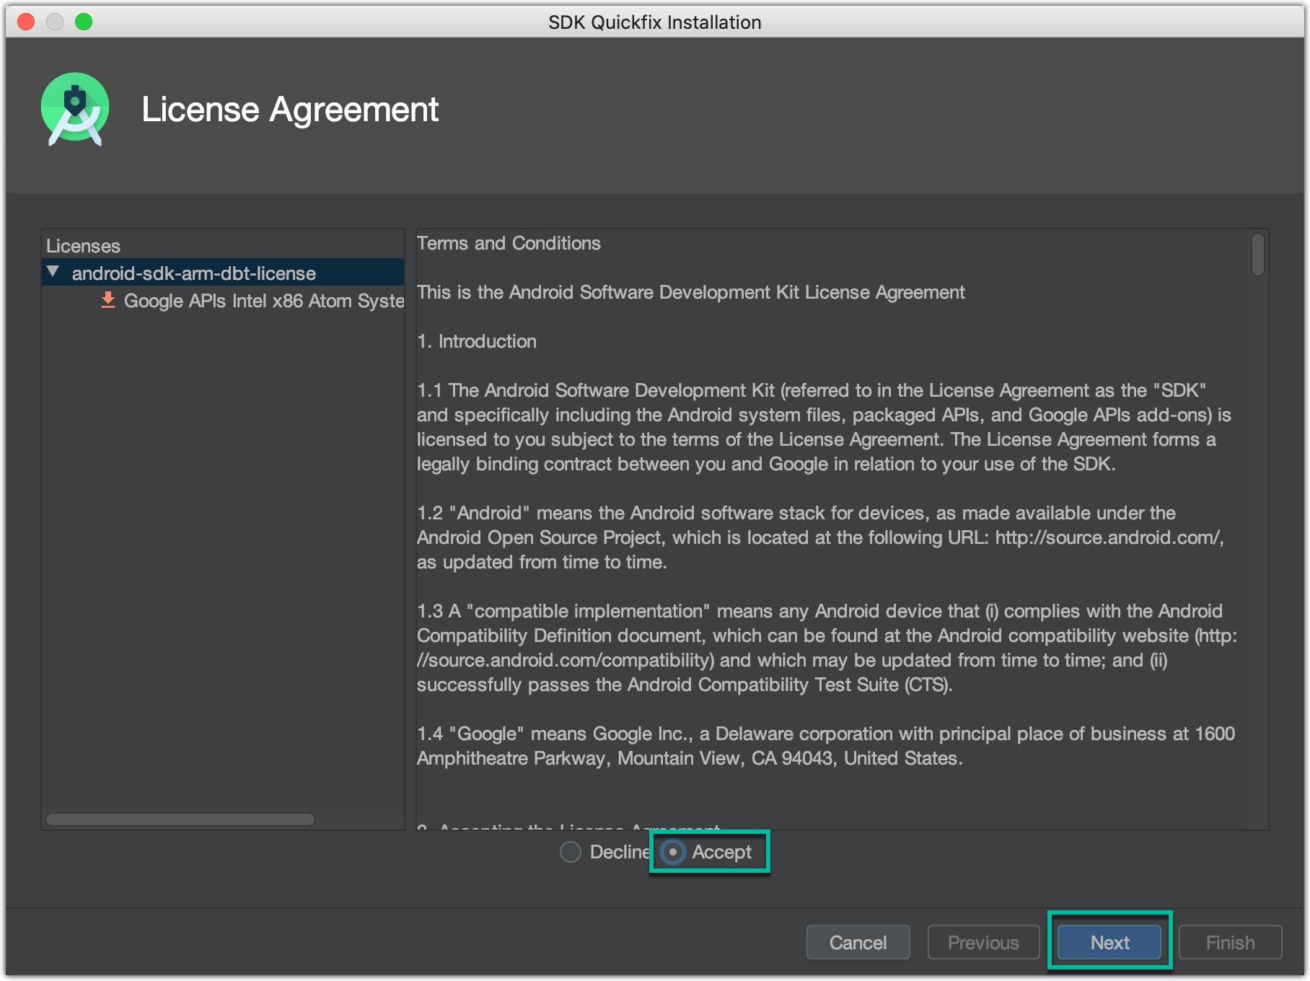1310x981 pixels.
Task: Select the Decline radio button
Action: tap(571, 852)
